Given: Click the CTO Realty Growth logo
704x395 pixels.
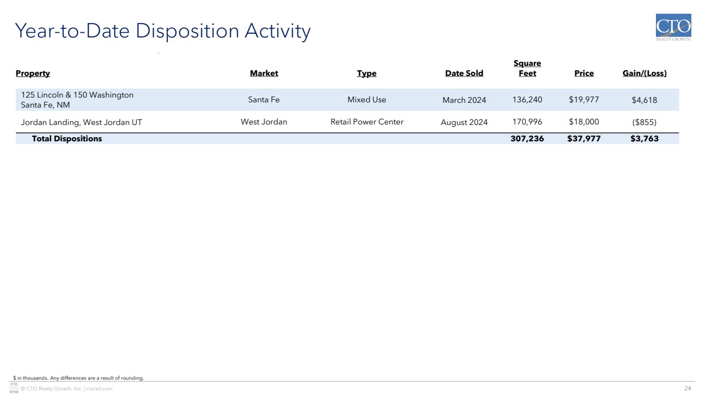Looking at the screenshot, I should (x=673, y=27).
